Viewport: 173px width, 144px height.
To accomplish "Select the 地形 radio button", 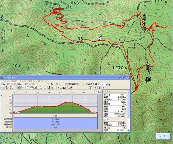I will tap(61, 88).
